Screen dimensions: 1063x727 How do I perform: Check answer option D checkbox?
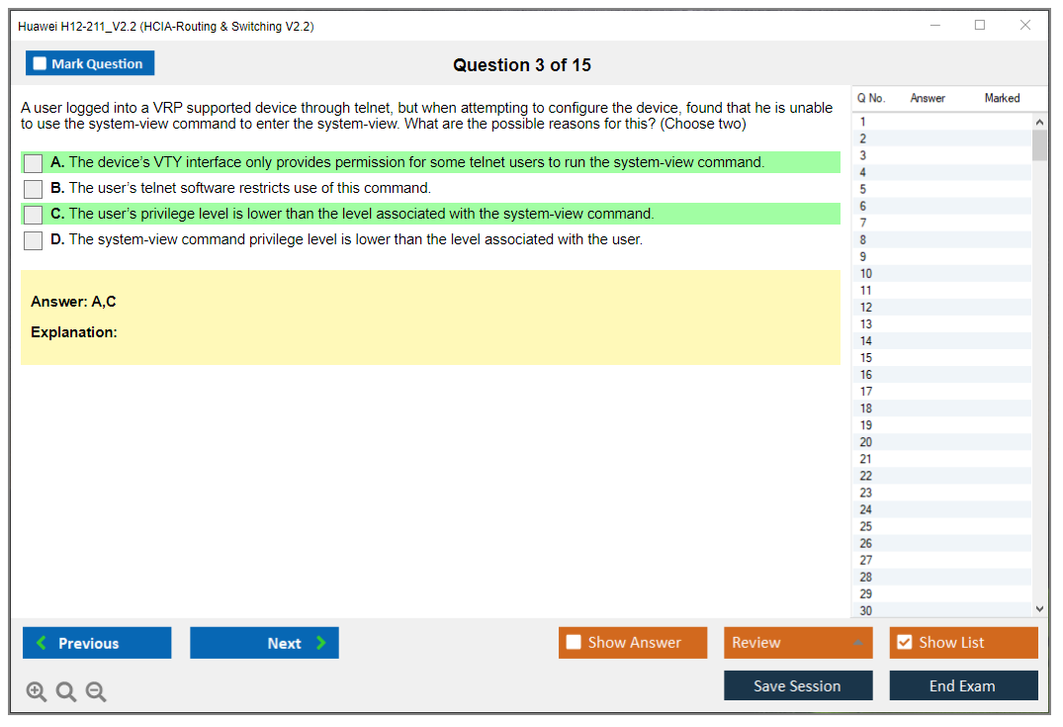(33, 240)
